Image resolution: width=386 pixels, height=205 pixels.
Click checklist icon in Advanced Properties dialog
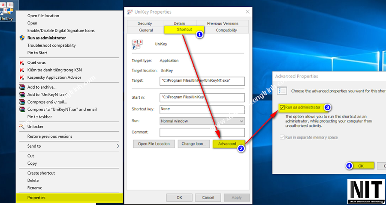coord(282,90)
